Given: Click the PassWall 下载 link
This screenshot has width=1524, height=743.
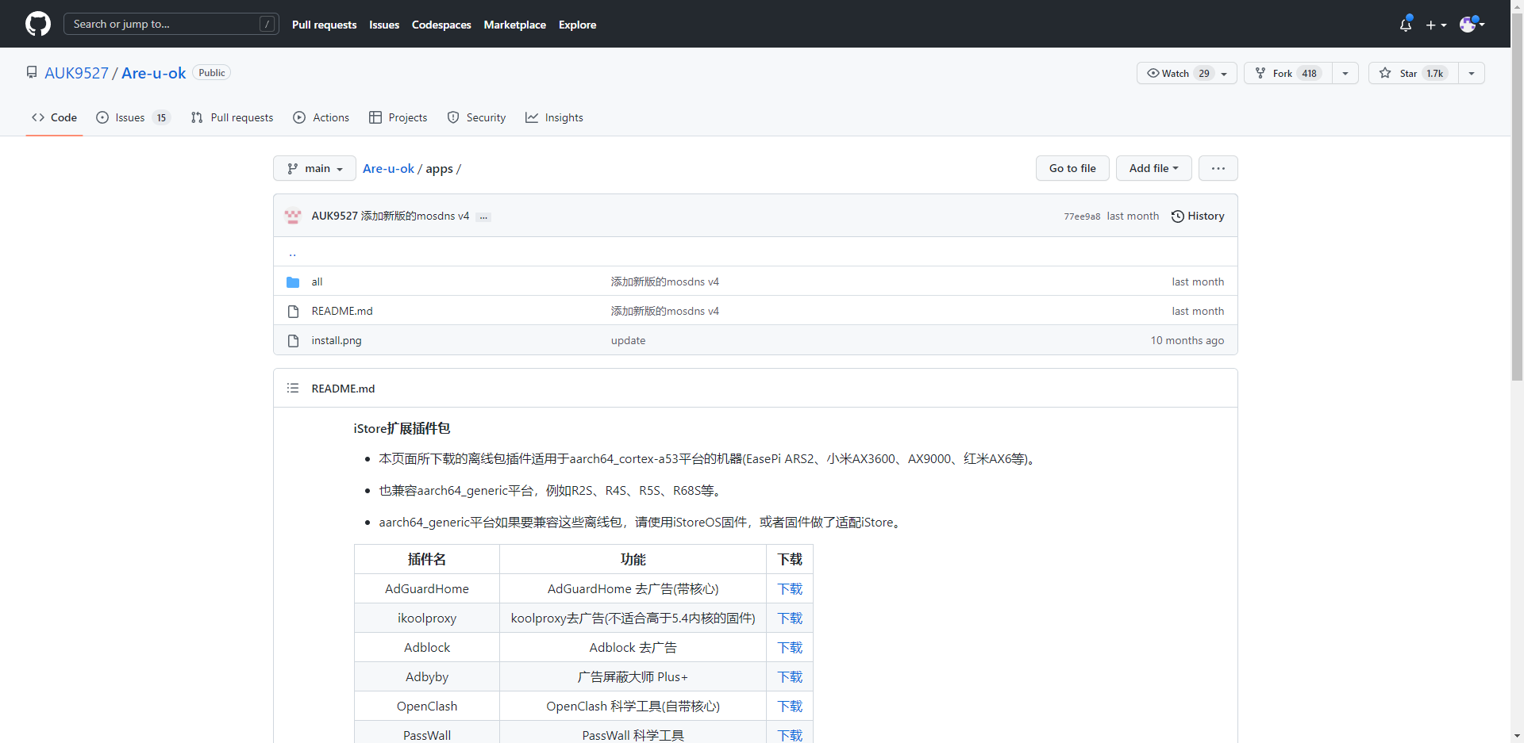Looking at the screenshot, I should pos(790,735).
